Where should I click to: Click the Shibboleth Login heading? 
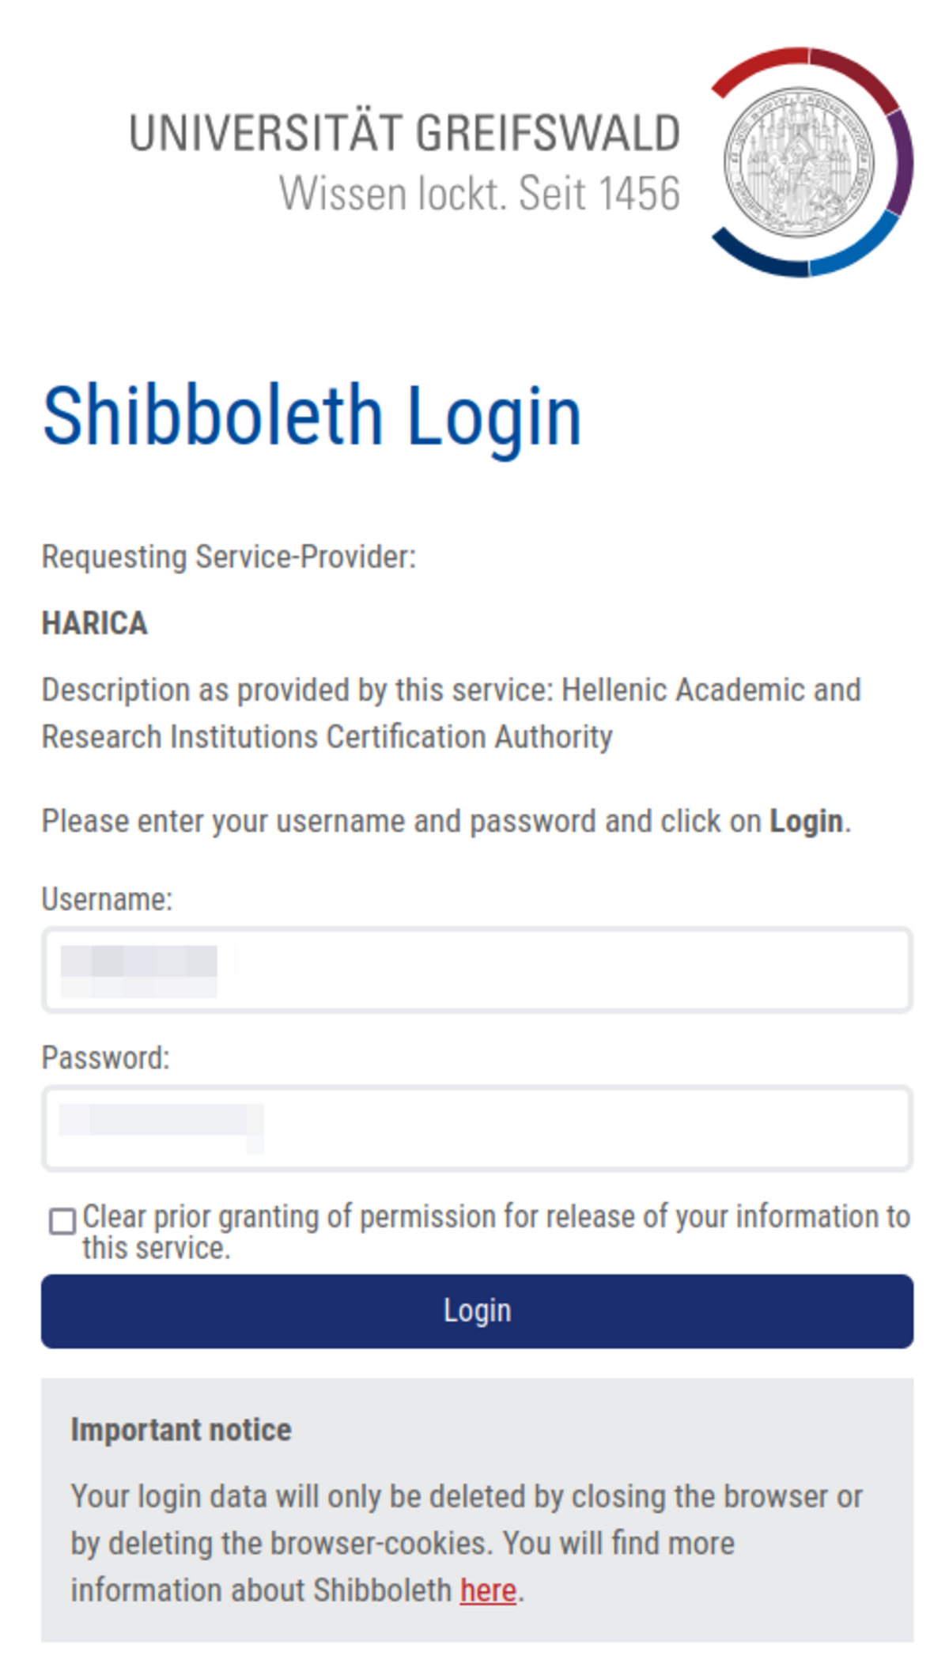312,416
